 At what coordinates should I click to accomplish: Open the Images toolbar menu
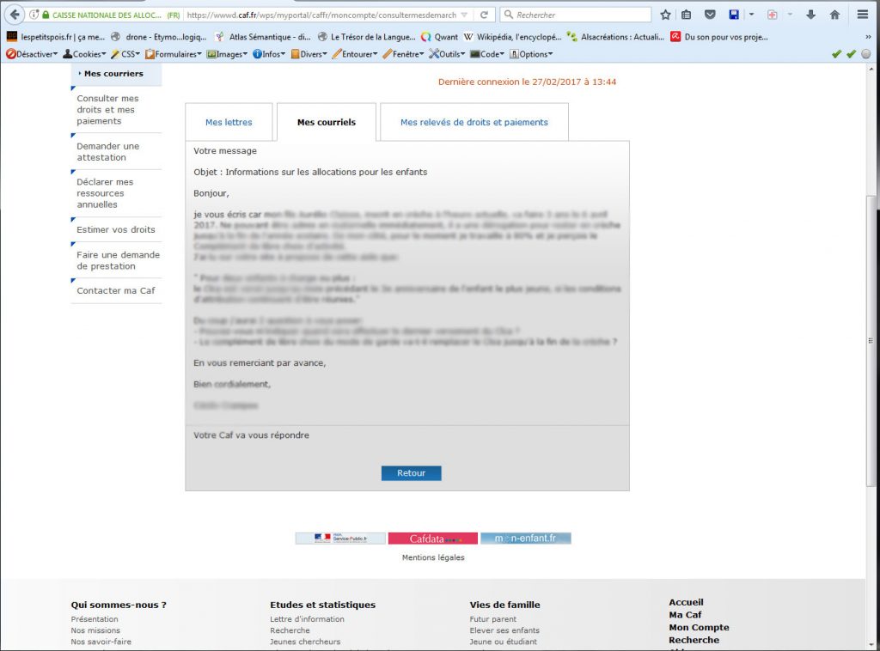tap(227, 54)
